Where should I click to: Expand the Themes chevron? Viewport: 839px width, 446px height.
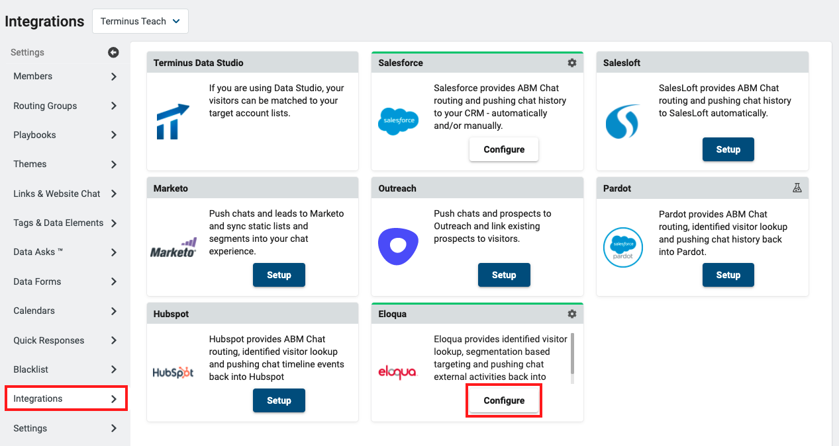click(x=114, y=165)
